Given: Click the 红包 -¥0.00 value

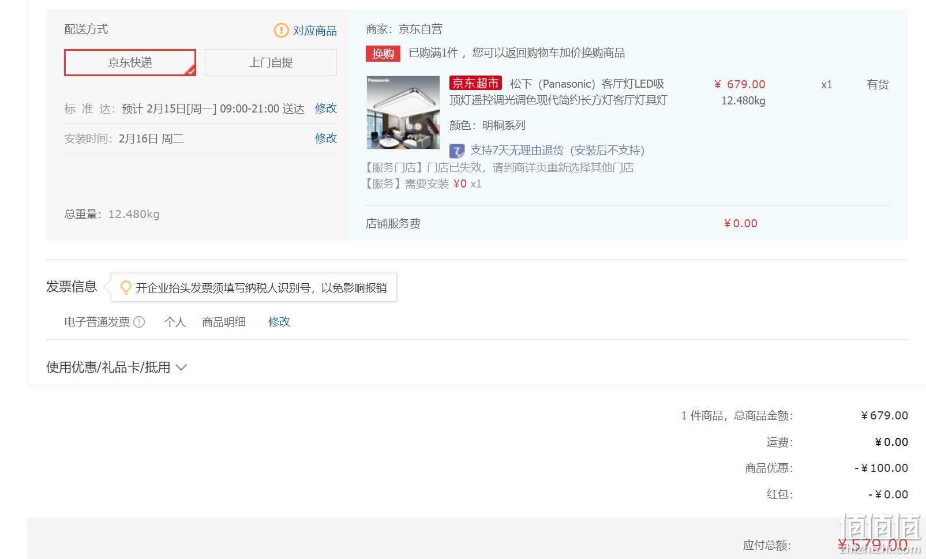Looking at the screenshot, I should point(888,494).
